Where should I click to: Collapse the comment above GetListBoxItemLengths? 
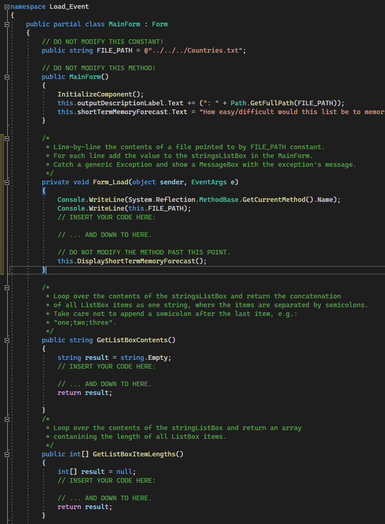tap(6, 419)
